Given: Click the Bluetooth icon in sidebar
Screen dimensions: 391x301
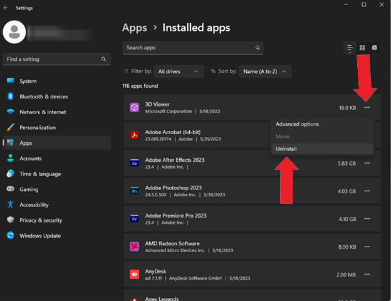Looking at the screenshot, I should (x=11, y=97).
